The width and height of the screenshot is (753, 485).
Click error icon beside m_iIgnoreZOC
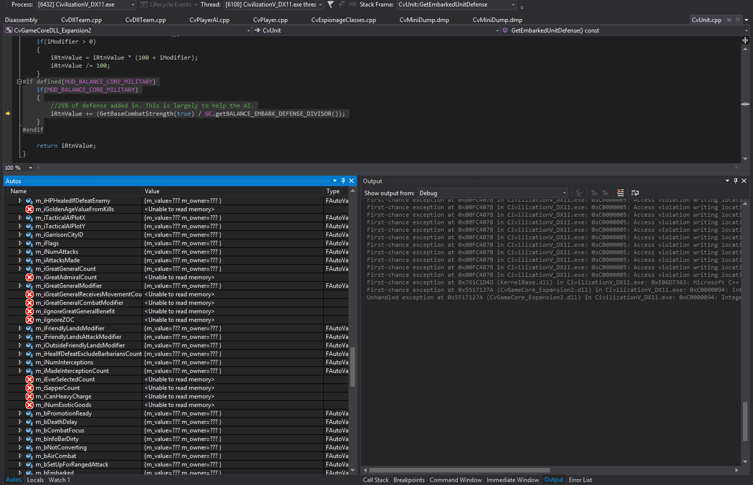[30, 320]
